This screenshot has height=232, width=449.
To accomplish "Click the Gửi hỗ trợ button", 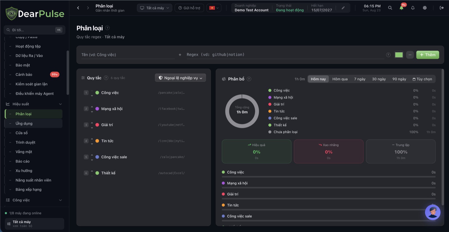I will pyautogui.click(x=189, y=8).
